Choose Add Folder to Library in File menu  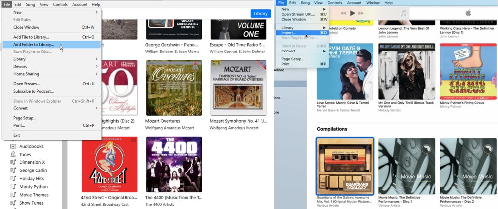pos(52,45)
